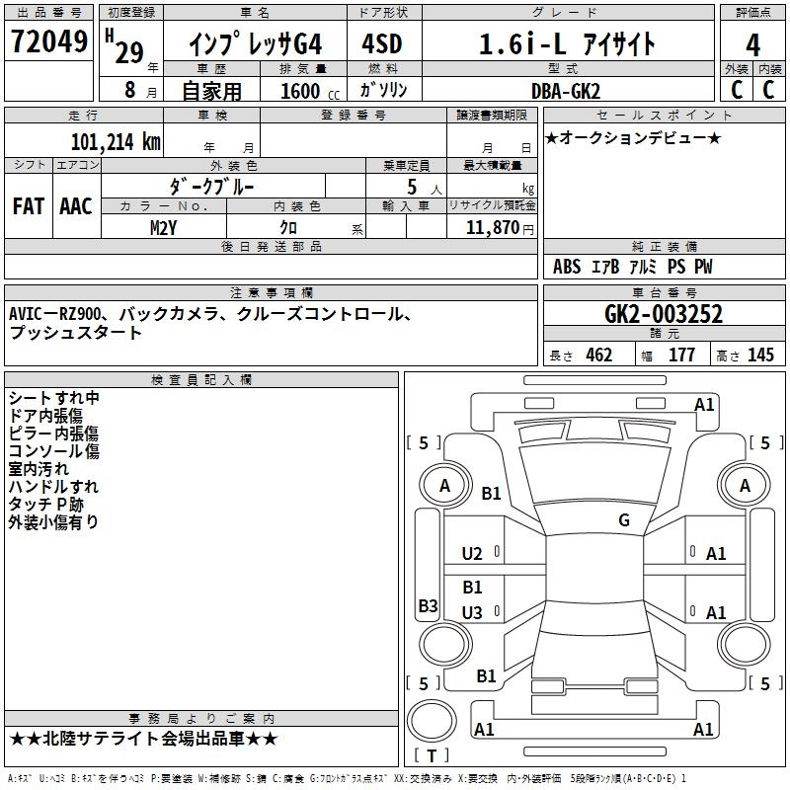Screen dimensions: 790x790
Task: Select the length value 462
Action: click(599, 355)
